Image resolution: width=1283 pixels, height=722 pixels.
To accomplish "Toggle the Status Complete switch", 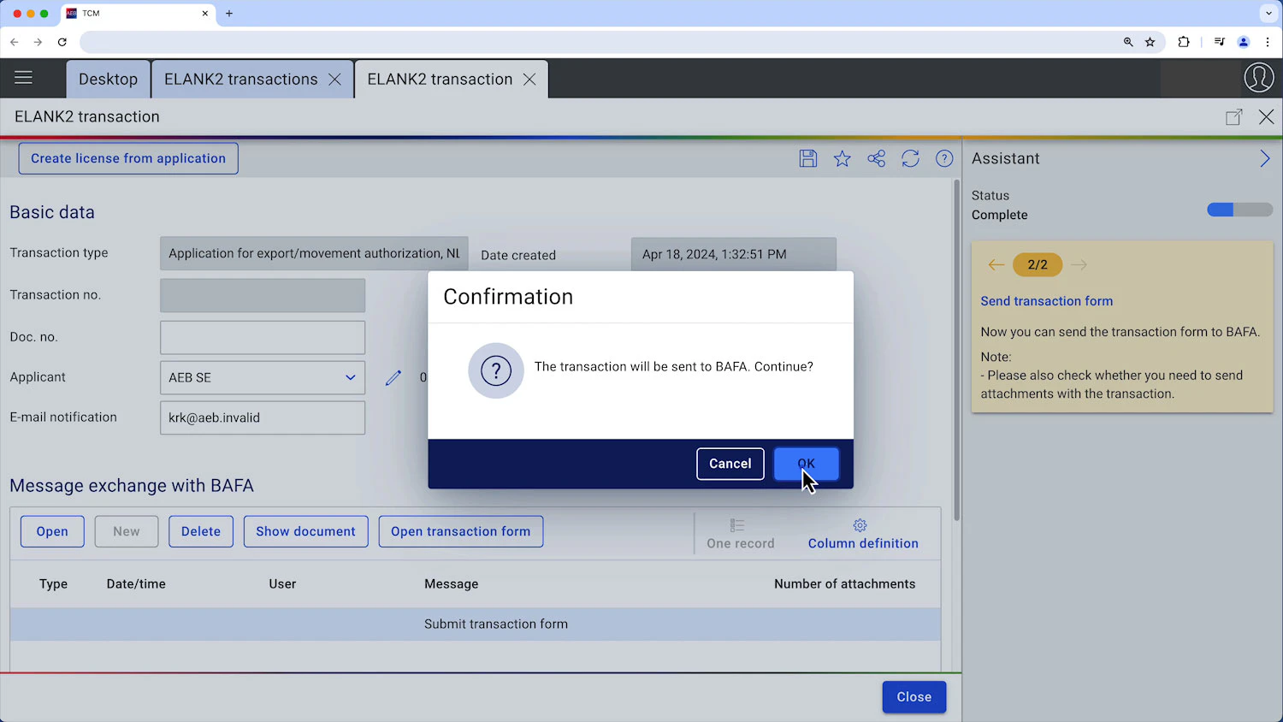I will click(1239, 209).
